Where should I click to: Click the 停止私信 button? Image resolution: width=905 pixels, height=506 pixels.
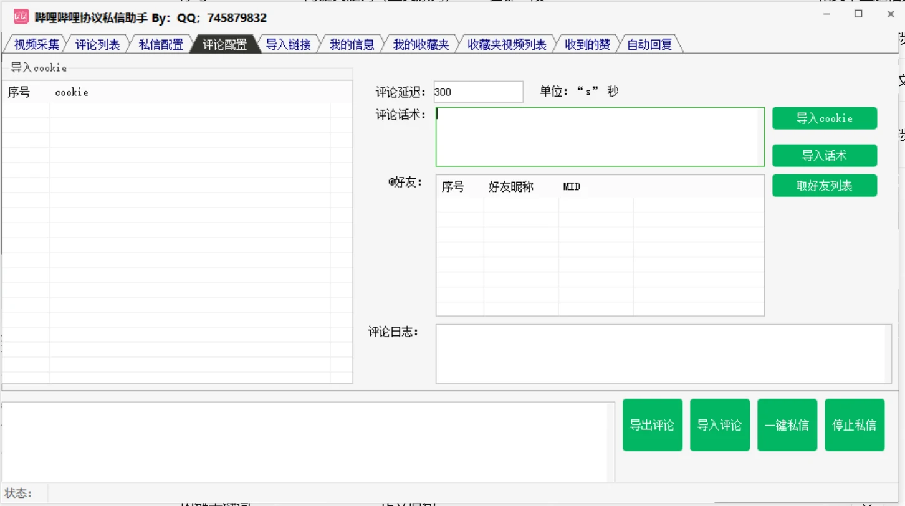[855, 425]
